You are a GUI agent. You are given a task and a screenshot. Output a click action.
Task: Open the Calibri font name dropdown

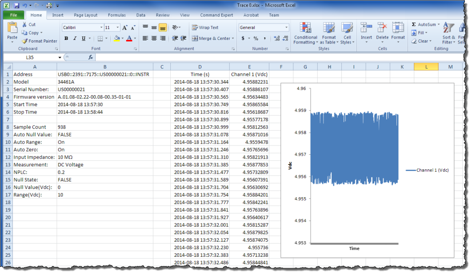[101, 27]
